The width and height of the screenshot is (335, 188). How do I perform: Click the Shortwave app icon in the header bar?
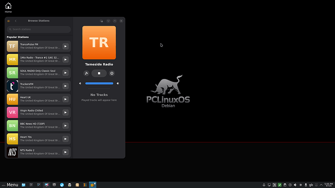click(9, 21)
